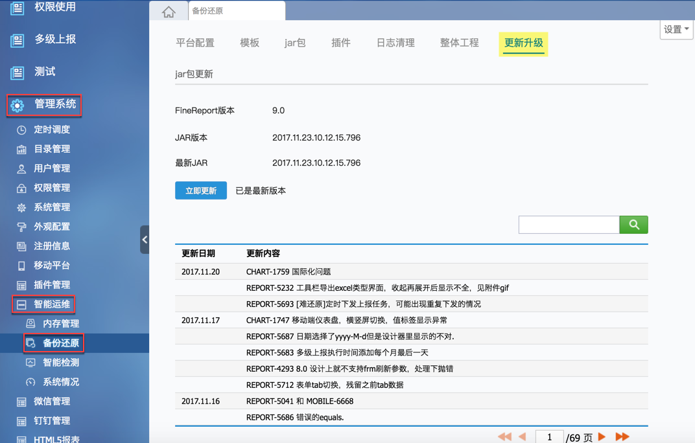Image resolution: width=695 pixels, height=443 pixels.
Task: Click the 用户管理 person icon
Action: [21, 169]
